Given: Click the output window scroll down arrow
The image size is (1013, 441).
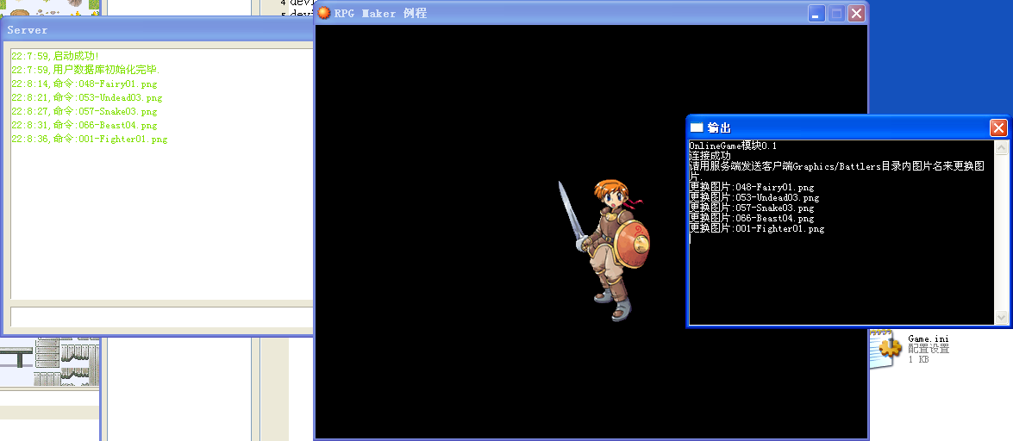Looking at the screenshot, I should click(x=1002, y=317).
